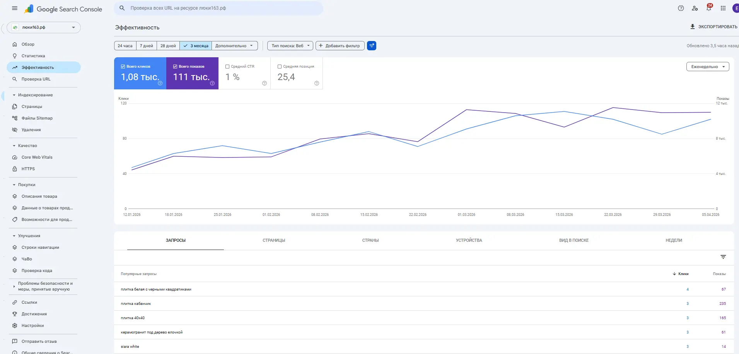This screenshot has width=739, height=354.
Task: Open Описания товара report
Action: click(x=44, y=196)
